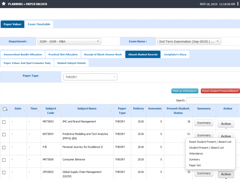Click present student count 18
This screenshot has width=240, height=179.
tap(189, 121)
